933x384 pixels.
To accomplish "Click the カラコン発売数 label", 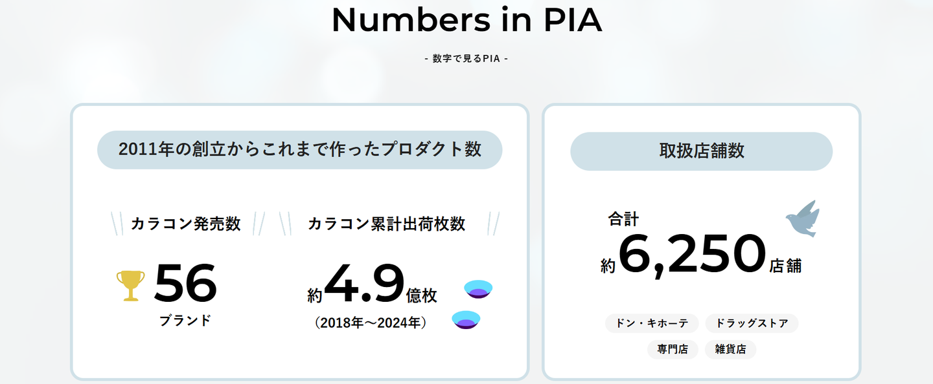I will 186,224.
